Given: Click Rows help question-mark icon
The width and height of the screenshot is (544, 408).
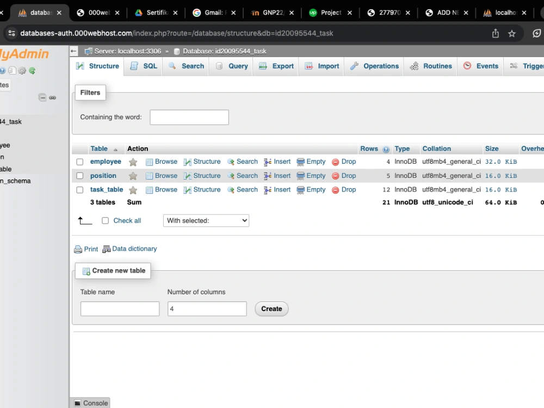Looking at the screenshot, I should coord(386,150).
